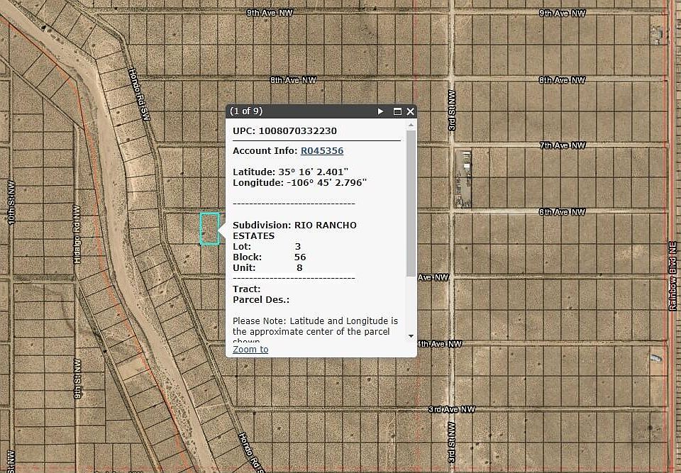Screen dimensions: 681x473
Task: Maximize the parcel info popup
Action: (397, 111)
